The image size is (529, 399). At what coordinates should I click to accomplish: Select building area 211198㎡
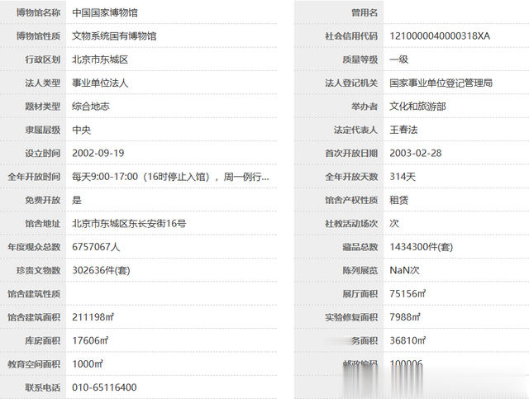[93, 317]
